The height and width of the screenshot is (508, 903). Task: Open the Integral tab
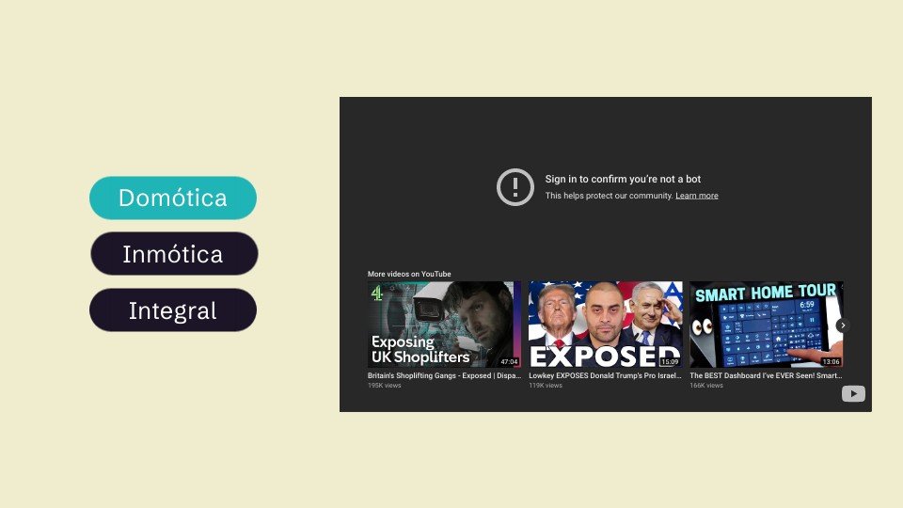click(173, 310)
